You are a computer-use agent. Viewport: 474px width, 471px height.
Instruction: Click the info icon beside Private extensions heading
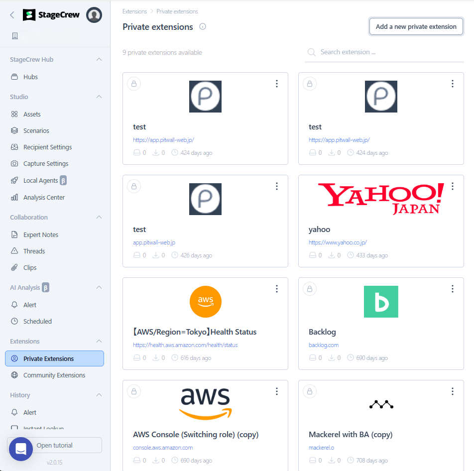203,27
